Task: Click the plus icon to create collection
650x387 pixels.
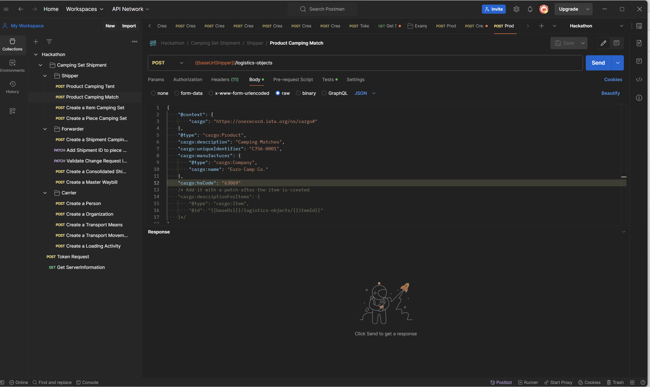Action: [x=36, y=42]
